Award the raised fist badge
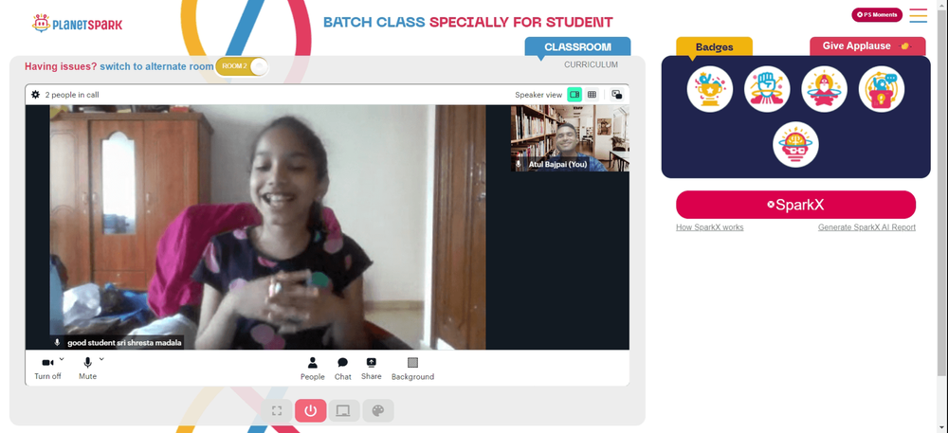The width and height of the screenshot is (948, 433). (x=767, y=89)
